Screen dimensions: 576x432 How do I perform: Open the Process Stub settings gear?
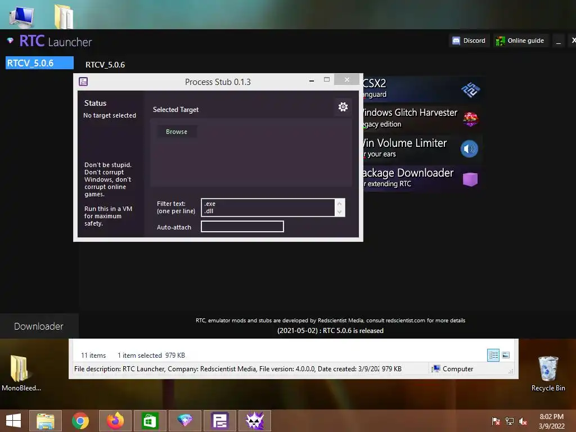pos(343,107)
